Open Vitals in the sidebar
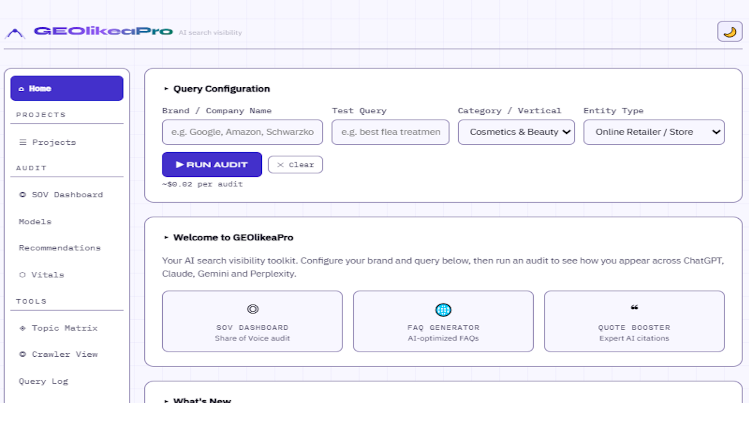The image size is (749, 421). pos(67,275)
